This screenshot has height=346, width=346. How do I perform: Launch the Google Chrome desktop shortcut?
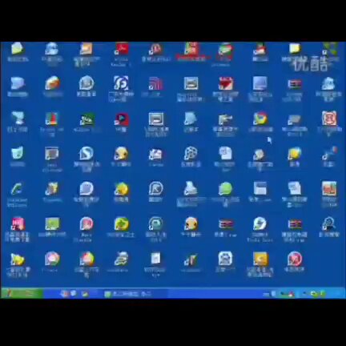tap(260, 119)
